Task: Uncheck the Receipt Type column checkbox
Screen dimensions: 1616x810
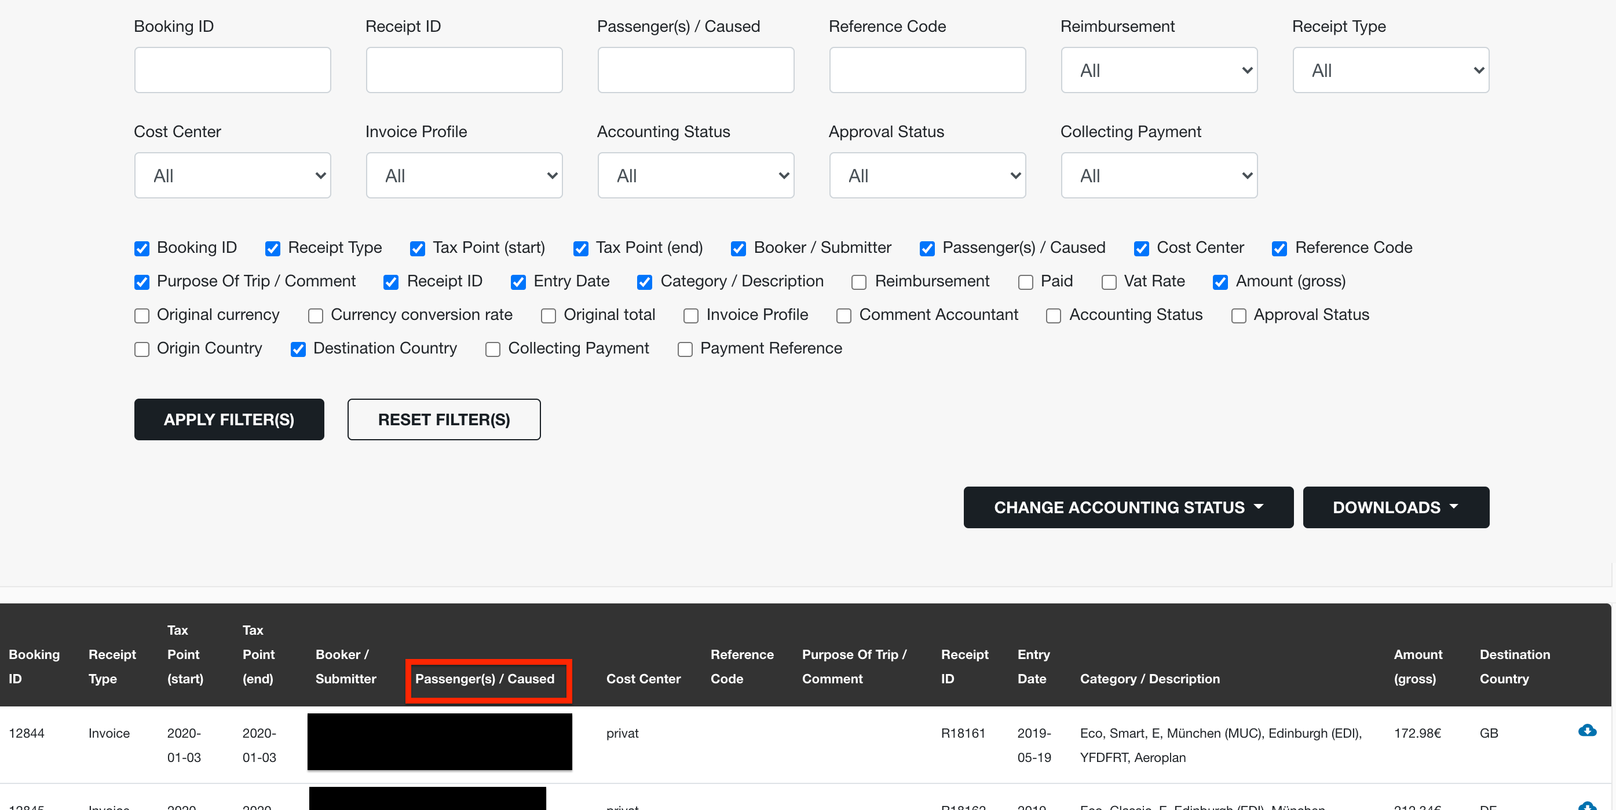Action: (272, 249)
